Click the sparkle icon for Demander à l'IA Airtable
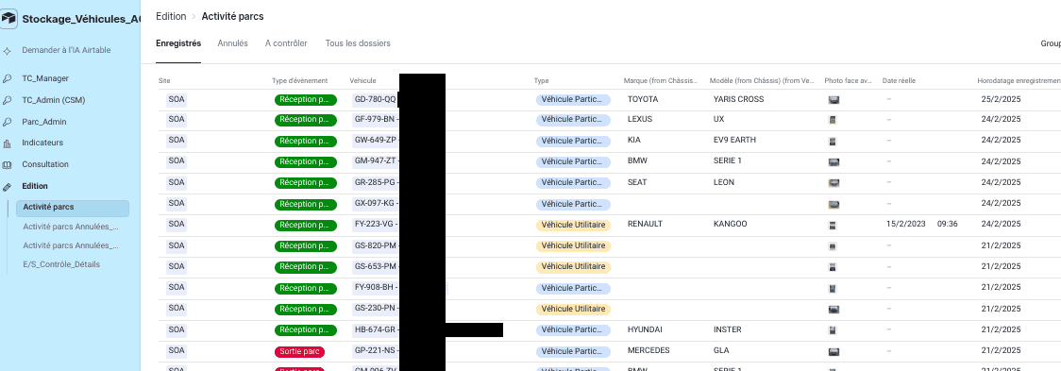The height and width of the screenshot is (371, 1061). point(7,51)
